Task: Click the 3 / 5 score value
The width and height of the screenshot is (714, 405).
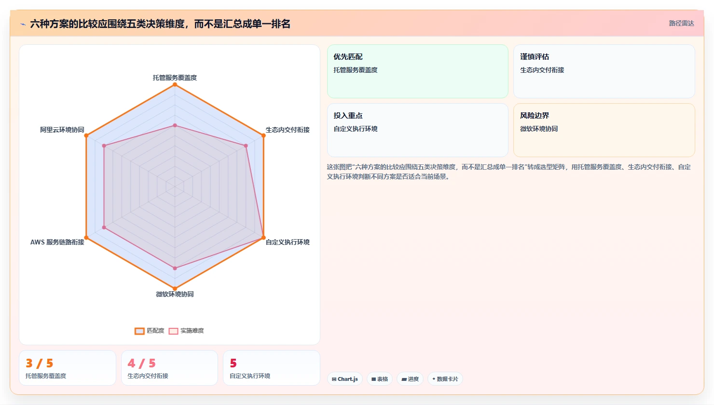Action: (x=40, y=363)
